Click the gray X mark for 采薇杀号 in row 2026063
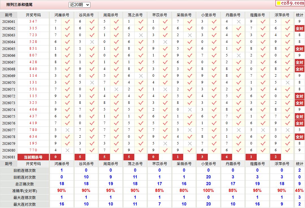Image resolution: width=305 pixels, height=208 pixels. coord(190,35)
